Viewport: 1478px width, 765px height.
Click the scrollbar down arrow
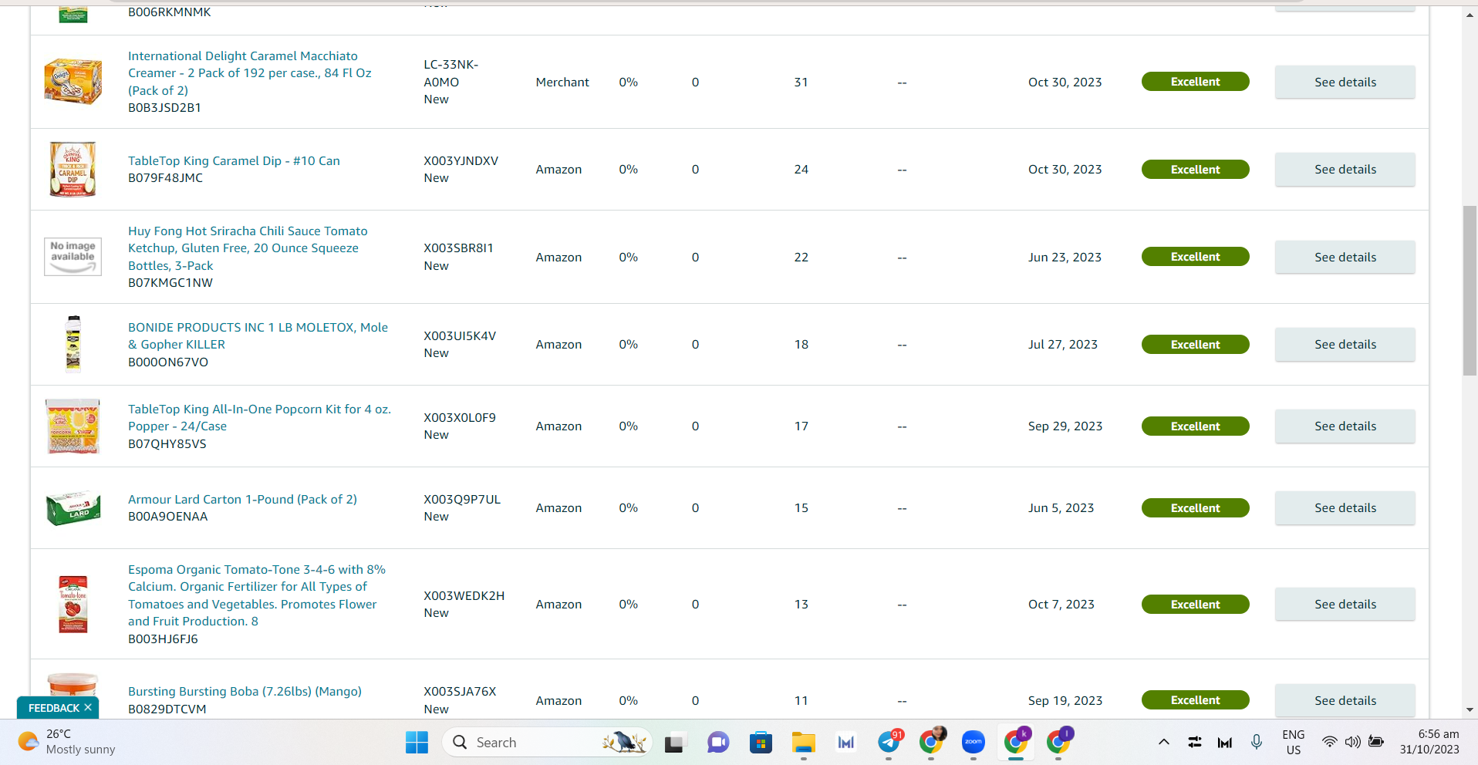tap(1470, 709)
